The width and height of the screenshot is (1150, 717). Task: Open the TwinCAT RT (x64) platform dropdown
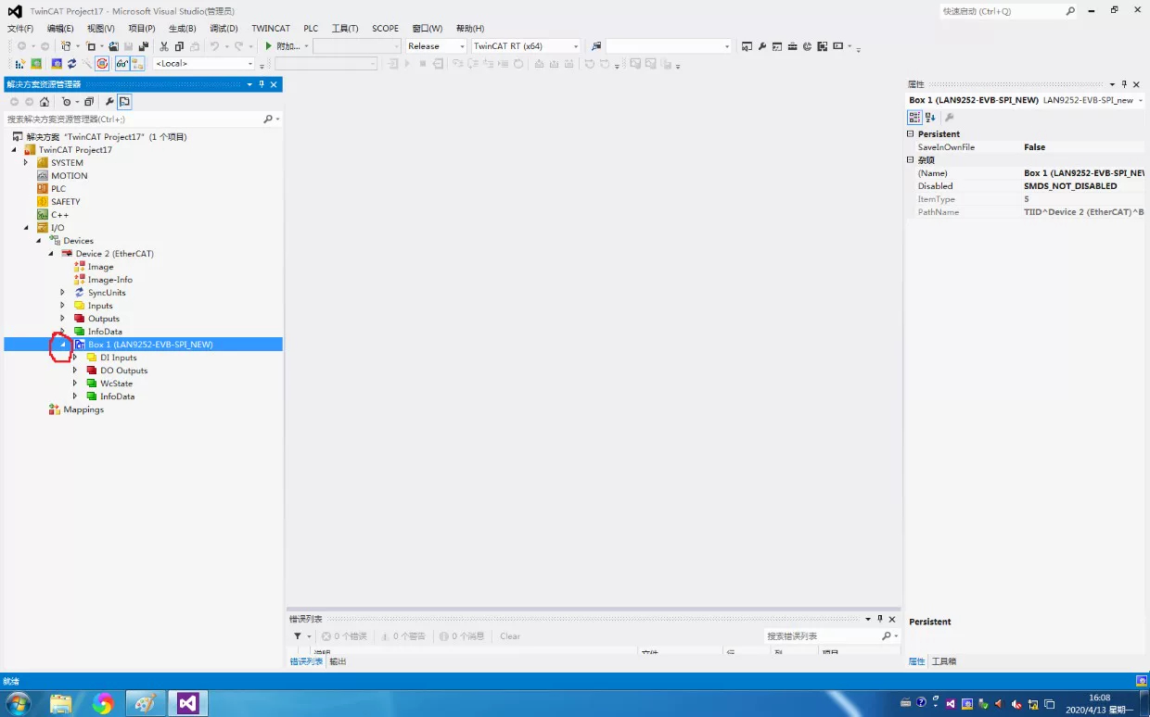pos(575,46)
